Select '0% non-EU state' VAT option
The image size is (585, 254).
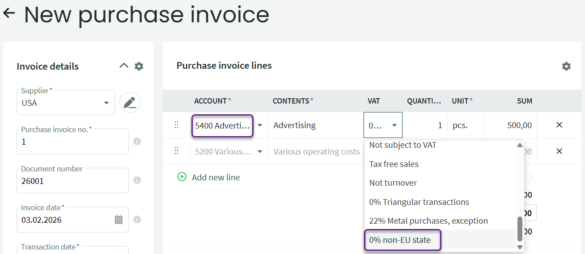400,240
